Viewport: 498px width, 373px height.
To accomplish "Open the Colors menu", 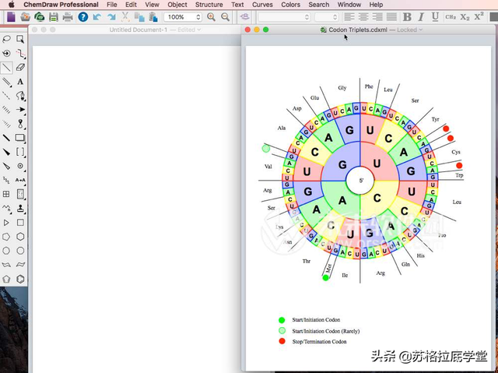I will click(290, 5).
